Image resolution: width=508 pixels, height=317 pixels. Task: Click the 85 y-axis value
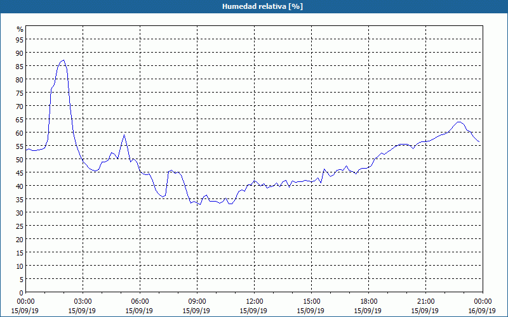click(x=20, y=66)
